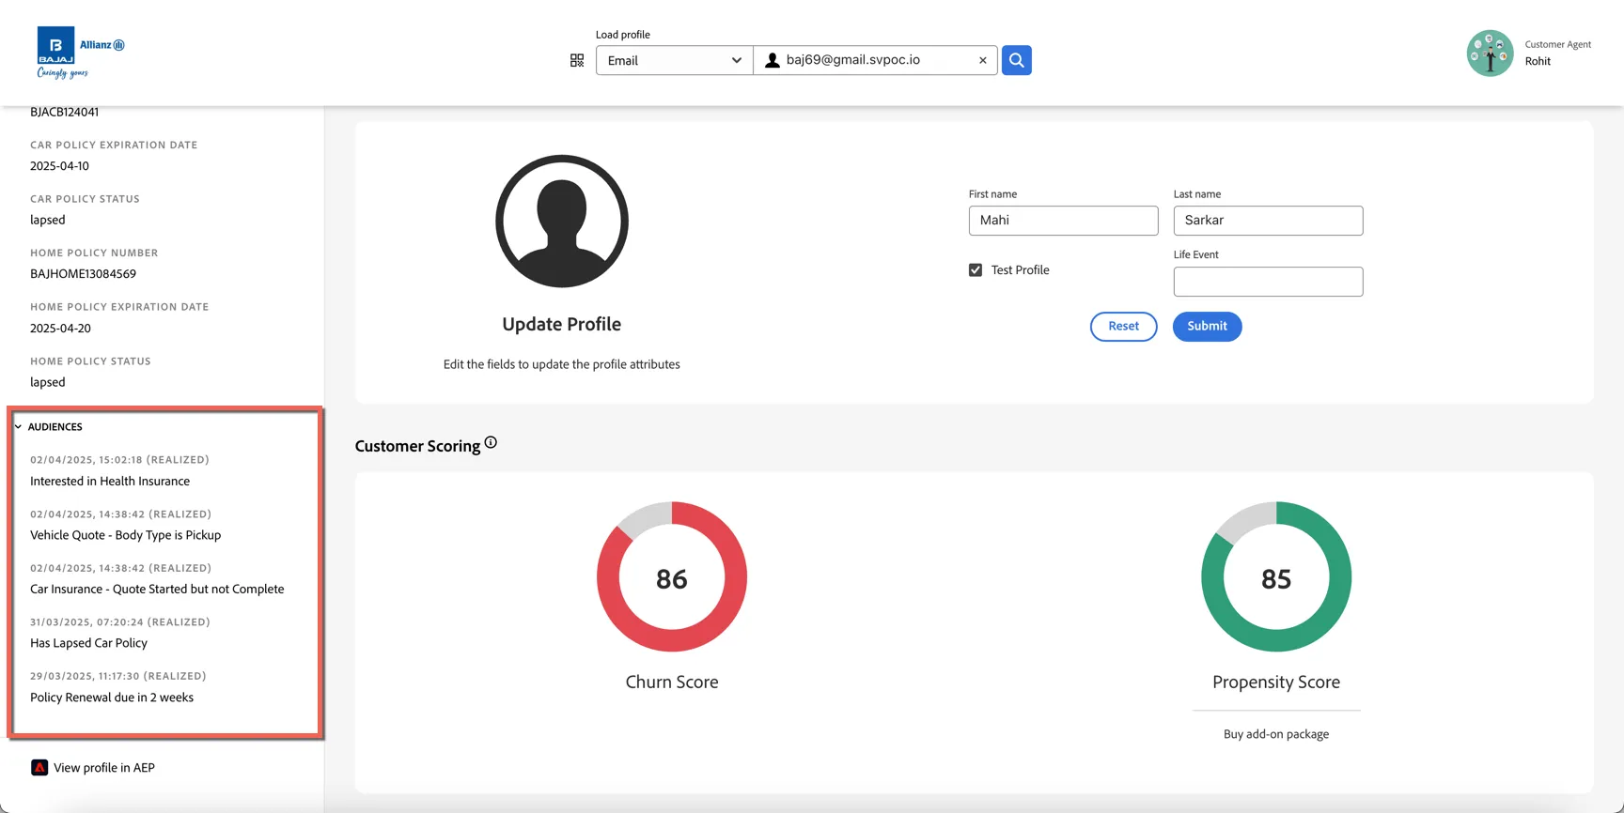Click car policy expiration date 2025-04-10
The width and height of the screenshot is (1624, 813).
point(59,166)
